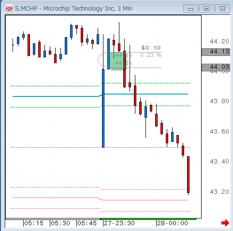Image resolution: width=233 pixels, height=231 pixels.
Task: Click the tall blue candle reaching the gray line
Action: [103, 108]
